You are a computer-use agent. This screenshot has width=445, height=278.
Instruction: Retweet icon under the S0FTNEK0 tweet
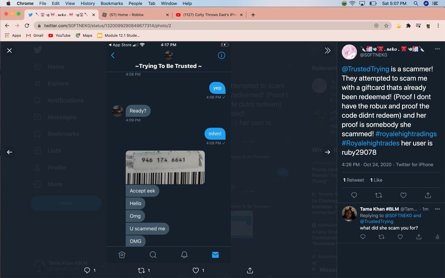[379, 195]
